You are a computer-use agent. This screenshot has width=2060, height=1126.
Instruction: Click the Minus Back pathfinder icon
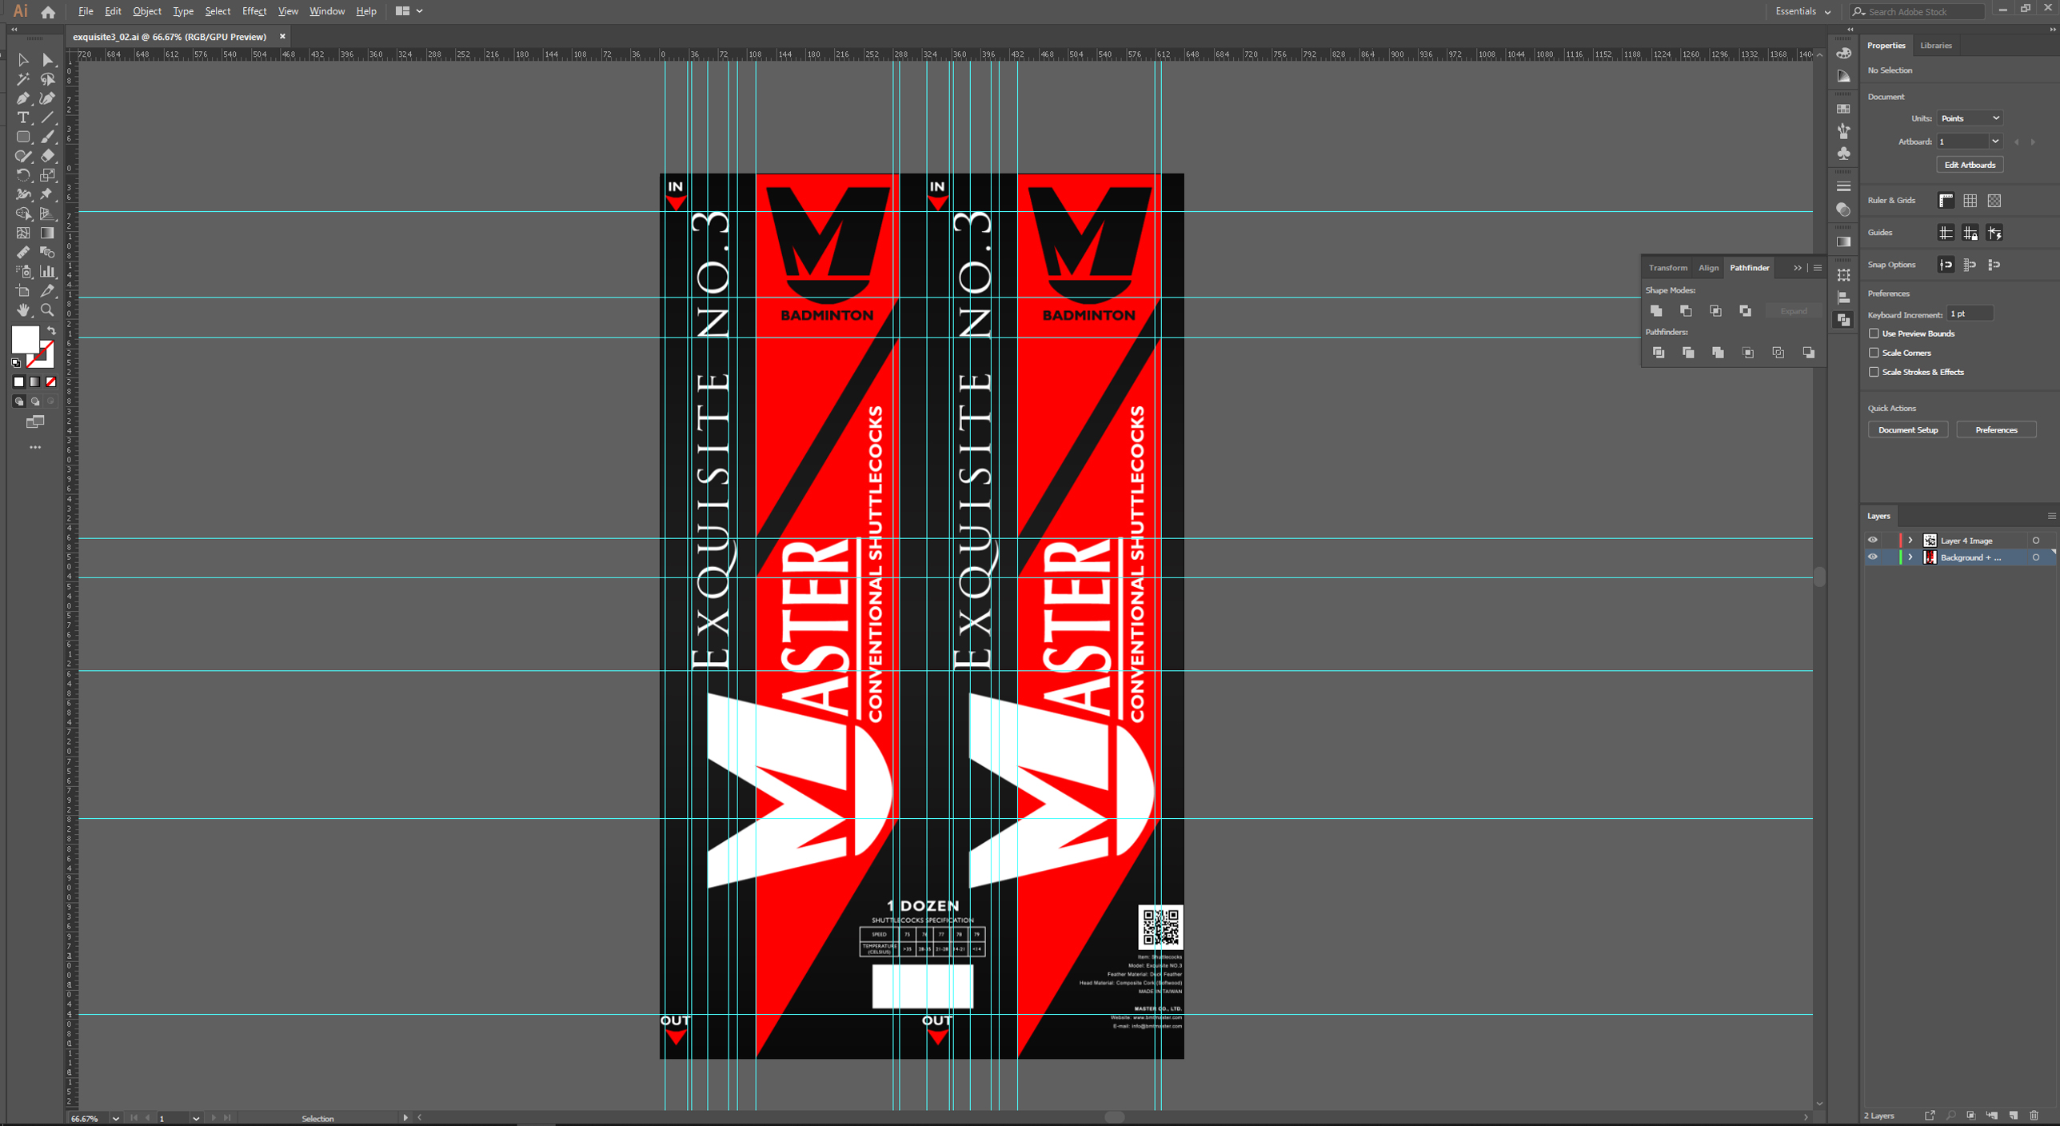(x=1808, y=353)
